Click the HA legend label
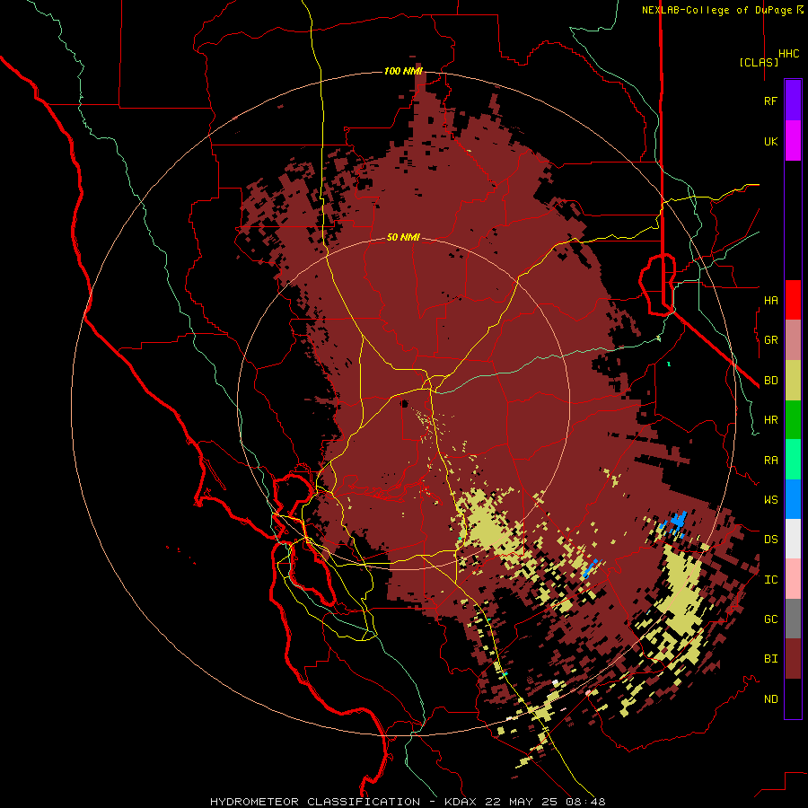Image resolution: width=808 pixels, height=808 pixels. pyautogui.click(x=770, y=300)
